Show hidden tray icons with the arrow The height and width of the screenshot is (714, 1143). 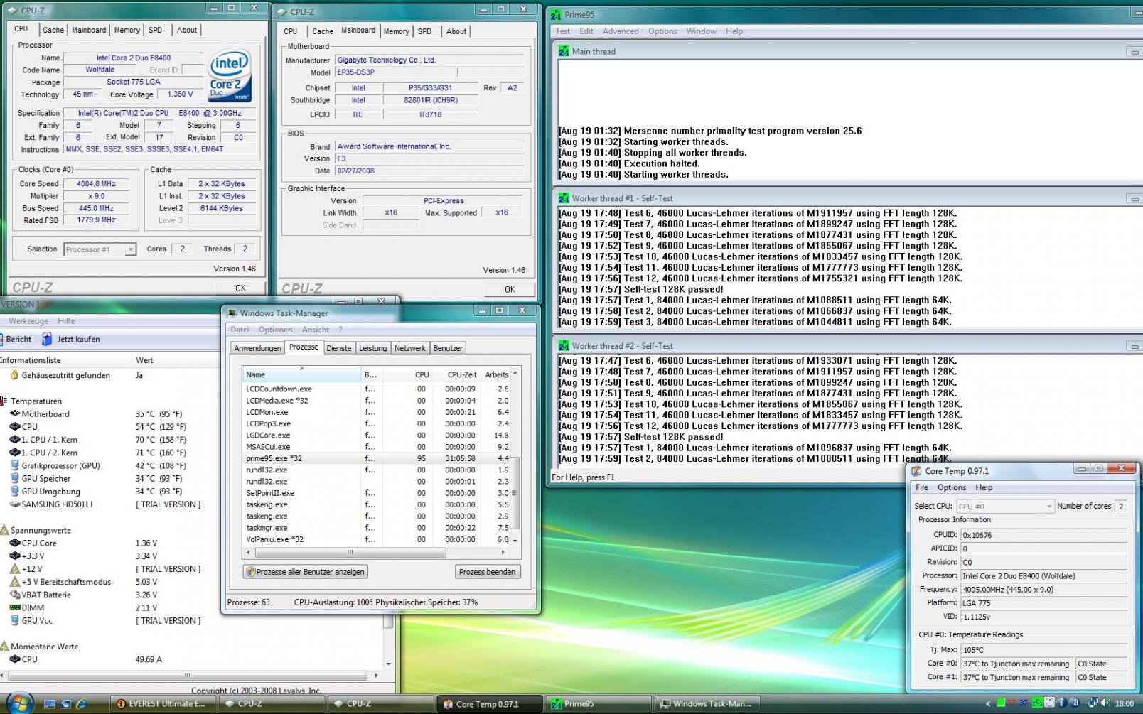(x=987, y=703)
